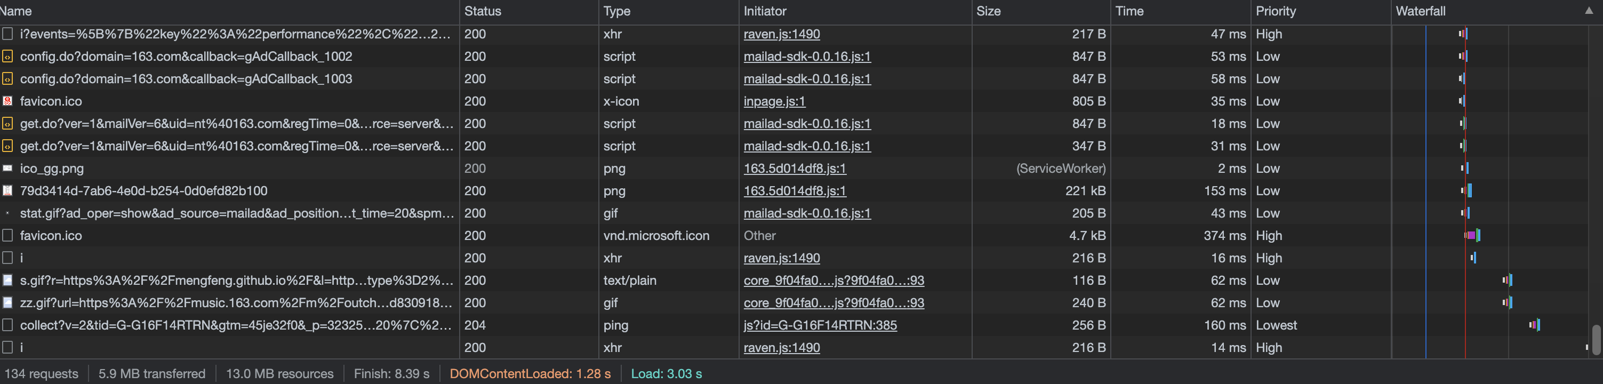Select the i?events performance request row name
1603x384 pixels.
pos(235,34)
